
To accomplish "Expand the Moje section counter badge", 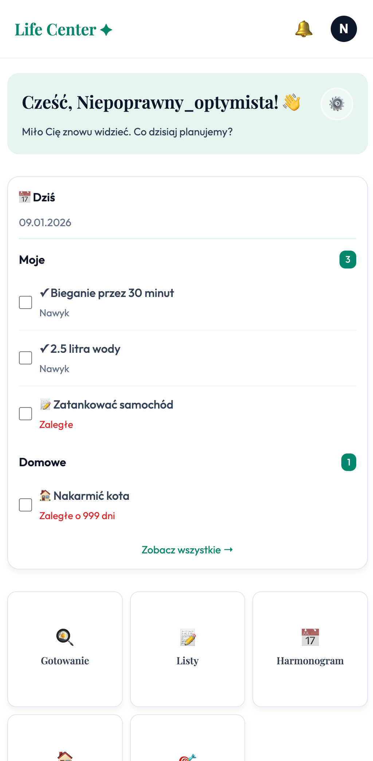I will pos(348,260).
